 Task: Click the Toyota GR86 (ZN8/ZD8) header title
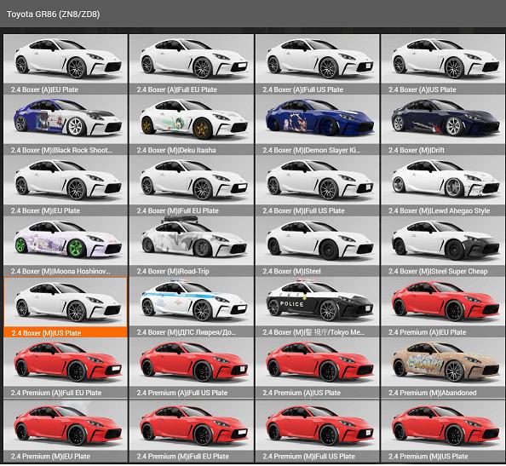pyautogui.click(x=54, y=14)
